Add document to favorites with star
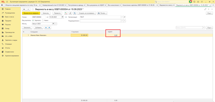 point(33,9)
